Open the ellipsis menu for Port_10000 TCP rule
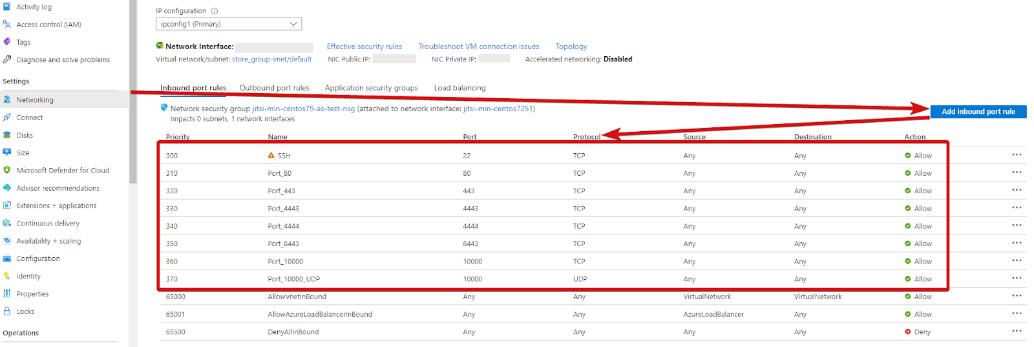1034x347 pixels. point(1017,260)
